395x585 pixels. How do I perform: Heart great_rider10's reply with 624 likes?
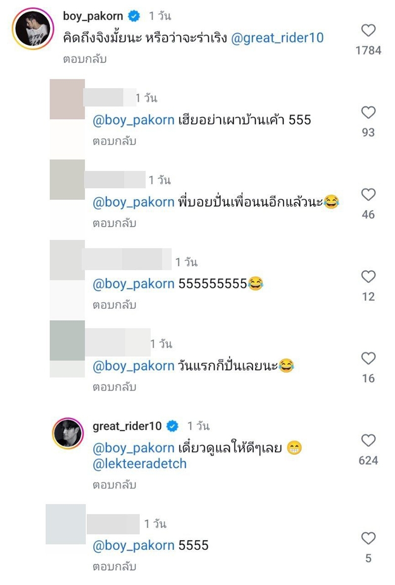[368, 440]
